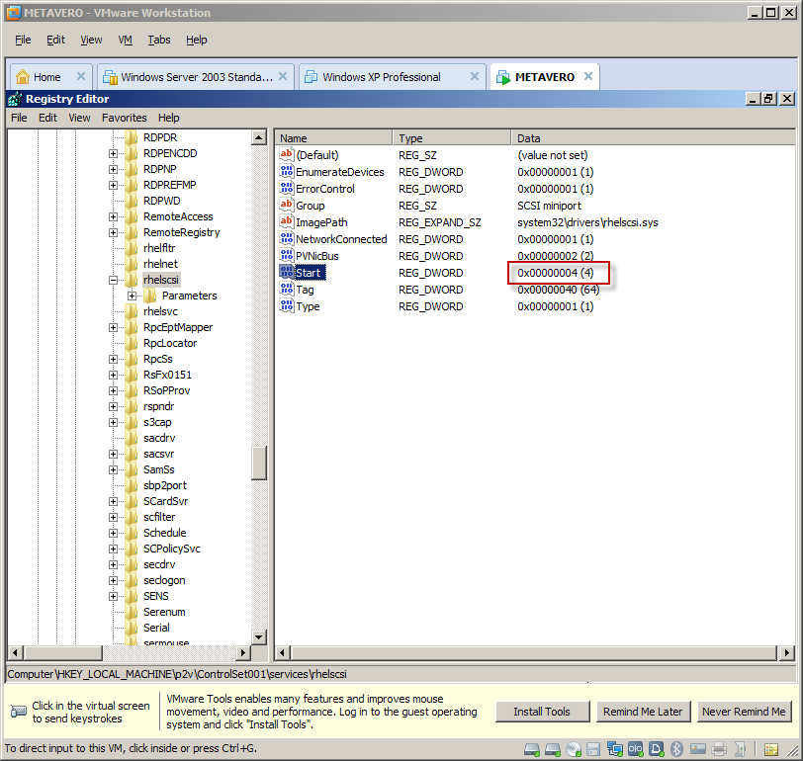Expand the RemoteRegistry key

(113, 233)
